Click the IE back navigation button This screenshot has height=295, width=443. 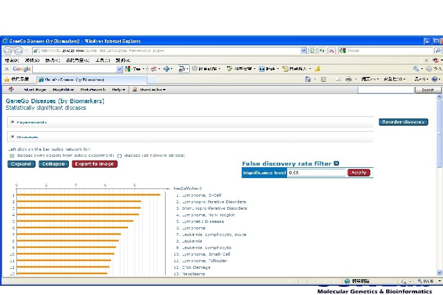tap(8, 50)
